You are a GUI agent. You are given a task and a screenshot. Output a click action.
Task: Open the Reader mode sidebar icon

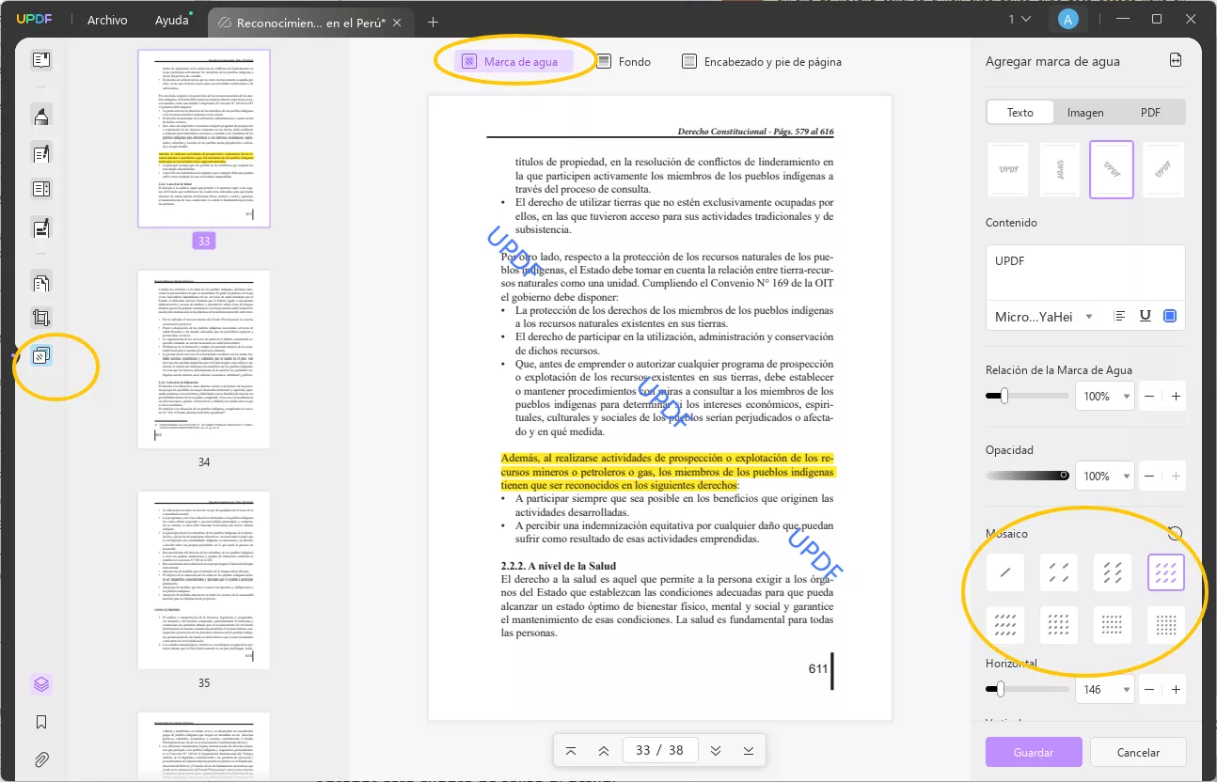coord(41,61)
